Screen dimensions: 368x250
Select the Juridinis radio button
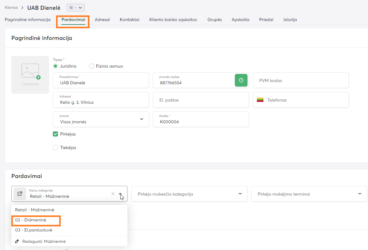pos(55,66)
